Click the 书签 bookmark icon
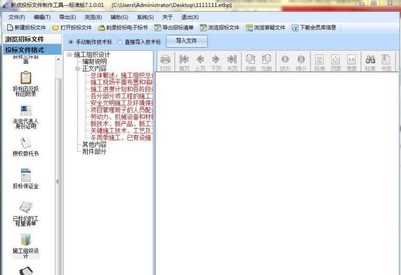 386,59
